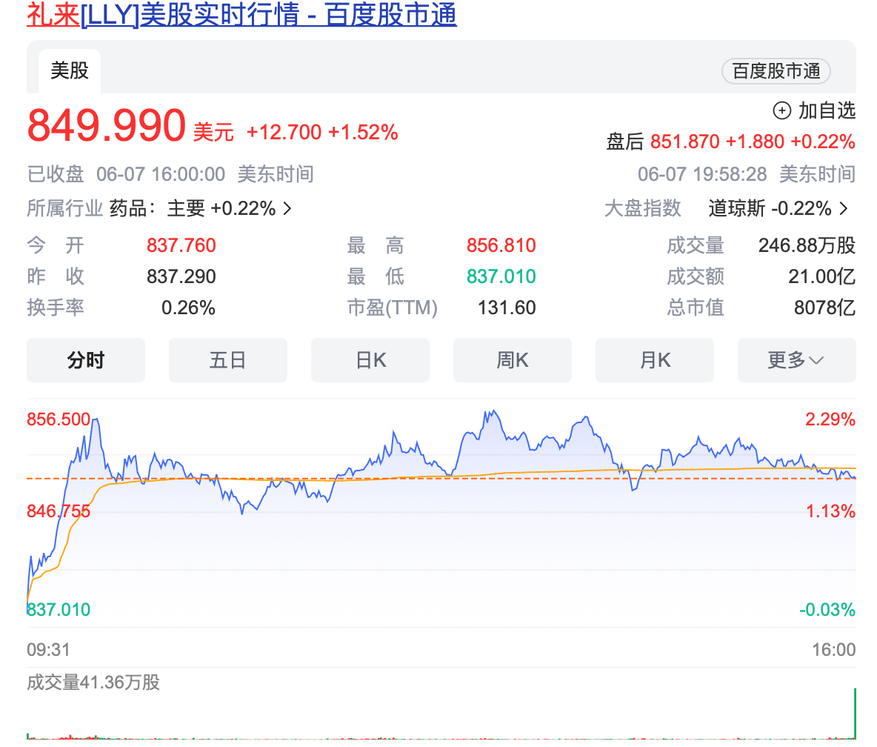
Task: Click the 16:00 time axis label
Action: tap(834, 650)
